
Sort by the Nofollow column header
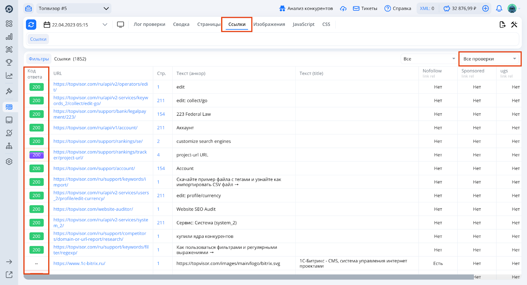(x=432, y=71)
